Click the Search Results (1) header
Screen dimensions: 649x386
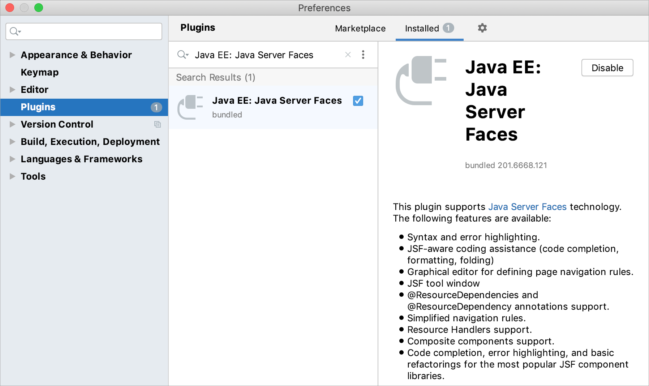click(x=216, y=77)
